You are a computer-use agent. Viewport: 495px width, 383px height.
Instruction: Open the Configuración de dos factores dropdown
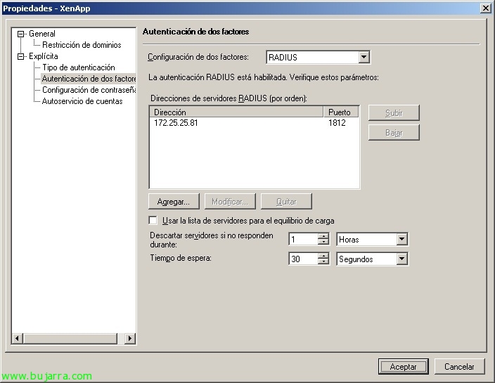tap(364, 57)
